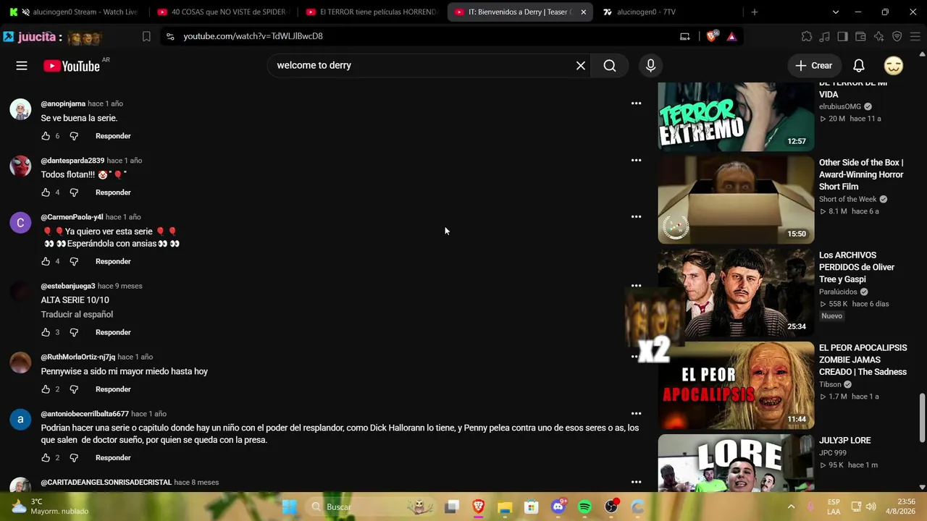Open site settings icon in address bar
The height and width of the screenshot is (521, 927).
[170, 36]
